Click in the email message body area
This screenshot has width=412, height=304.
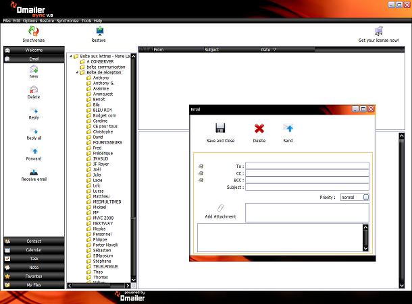pos(280,238)
